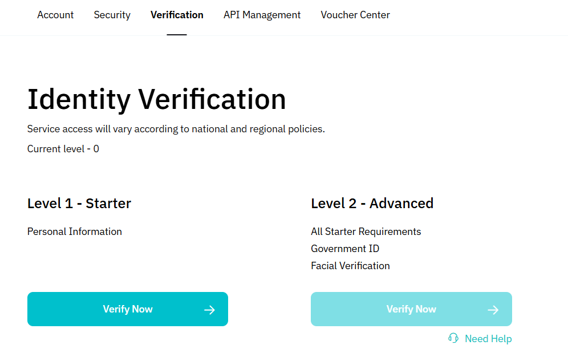Click the All Starter Requirements text

coord(366,232)
